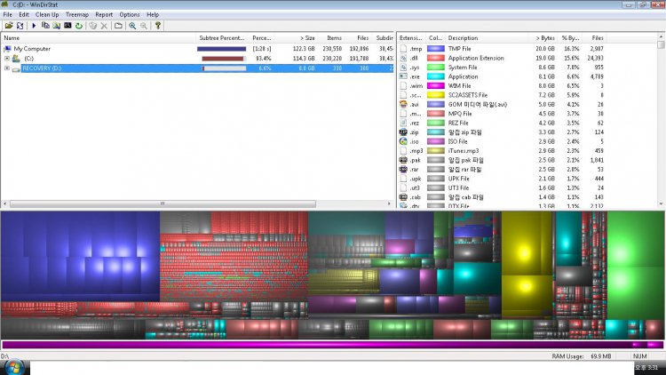Open the File menu
The width and height of the screenshot is (666, 375).
8,14
